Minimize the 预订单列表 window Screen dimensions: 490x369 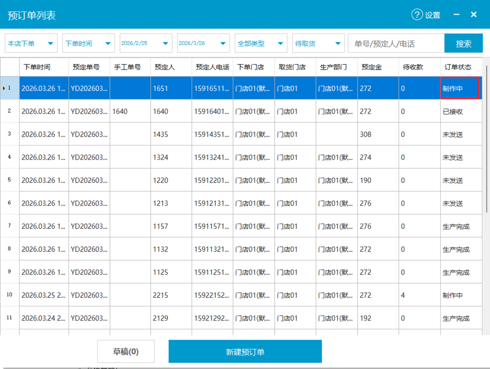[456, 14]
